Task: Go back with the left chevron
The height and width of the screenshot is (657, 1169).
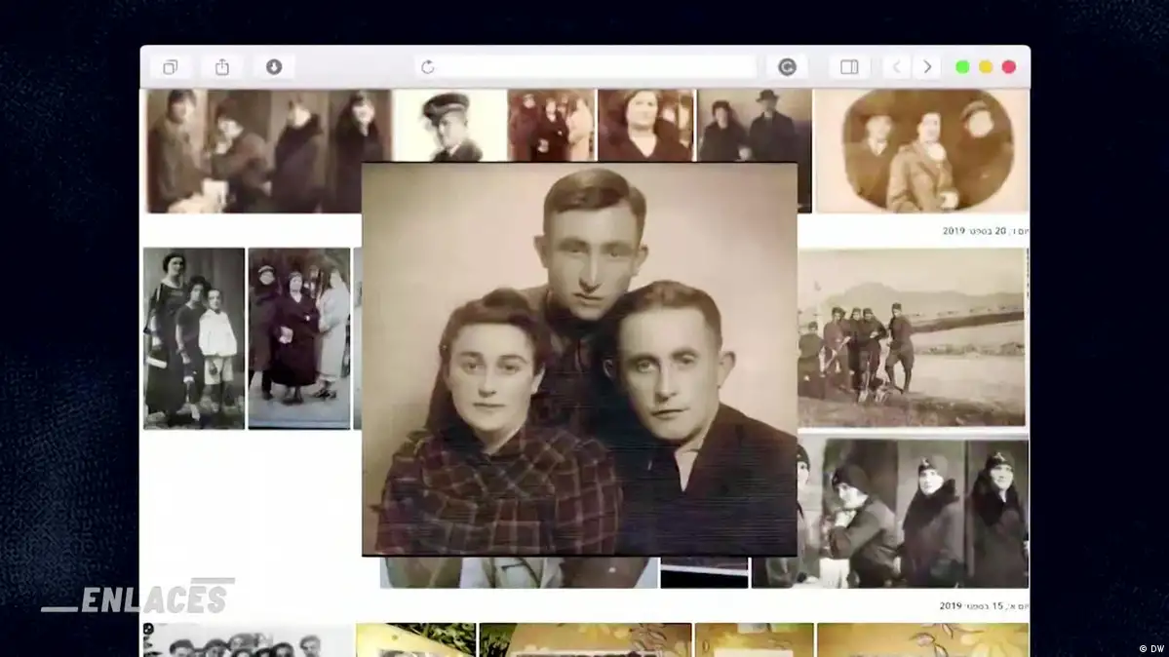Action: [x=897, y=67]
